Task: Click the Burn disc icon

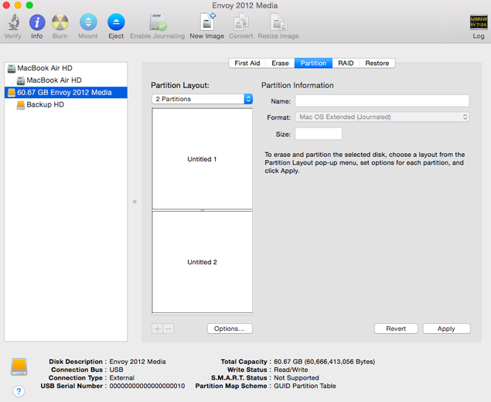Action: (x=60, y=22)
